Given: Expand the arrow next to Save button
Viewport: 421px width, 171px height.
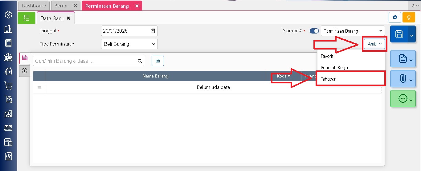Looking at the screenshot, I should (411, 35).
